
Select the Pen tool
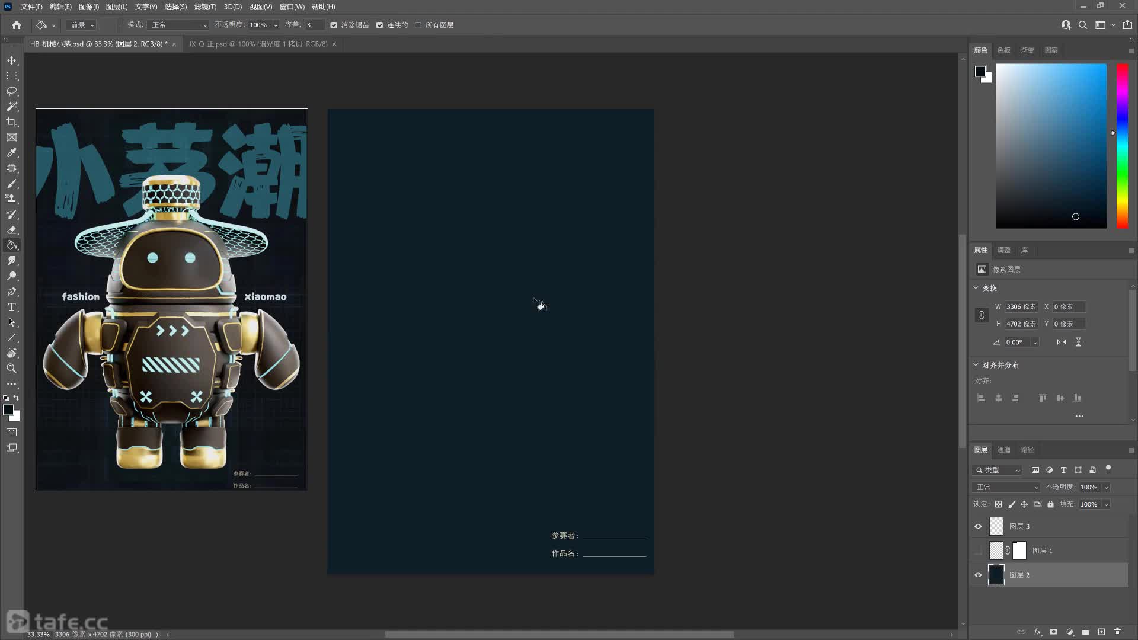[12, 292]
